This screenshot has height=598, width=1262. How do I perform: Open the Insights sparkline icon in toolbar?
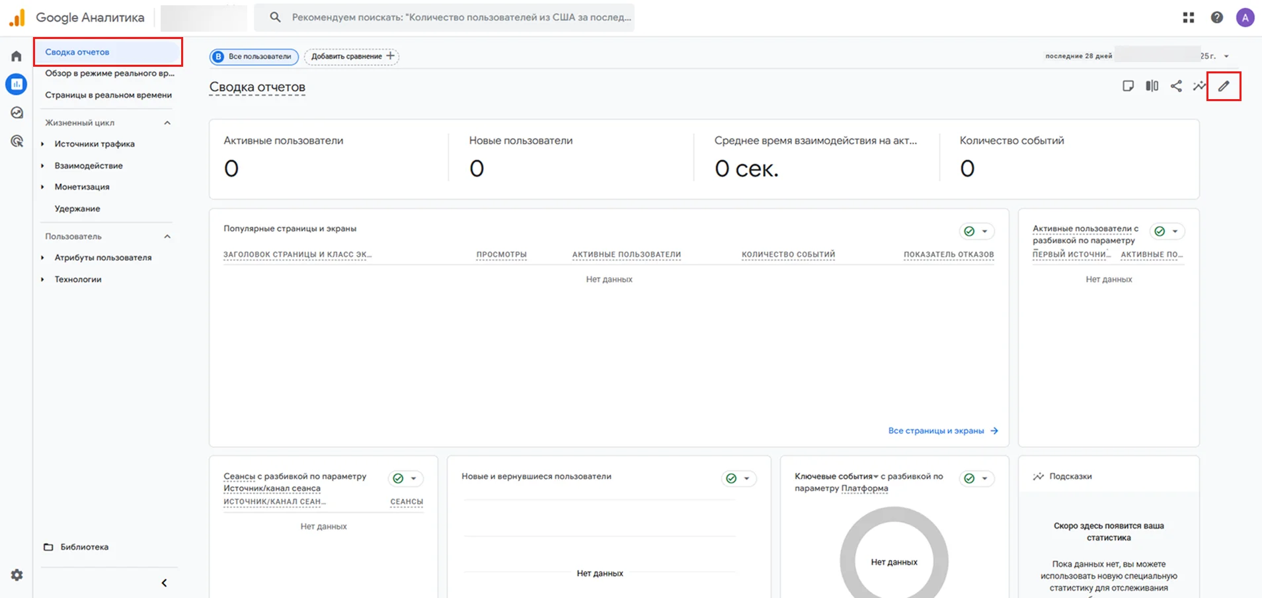(1199, 86)
